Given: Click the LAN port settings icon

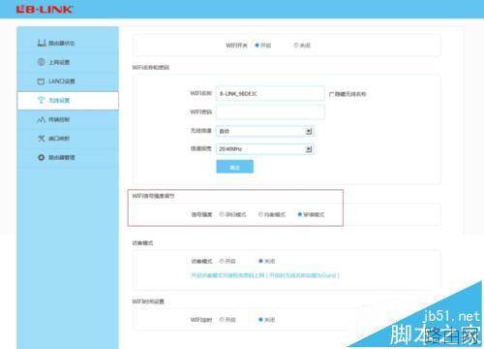Looking at the screenshot, I should (x=41, y=81).
